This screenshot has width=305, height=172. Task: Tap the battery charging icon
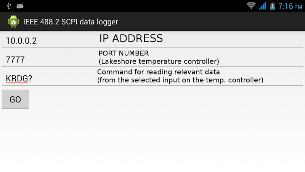click(x=273, y=6)
